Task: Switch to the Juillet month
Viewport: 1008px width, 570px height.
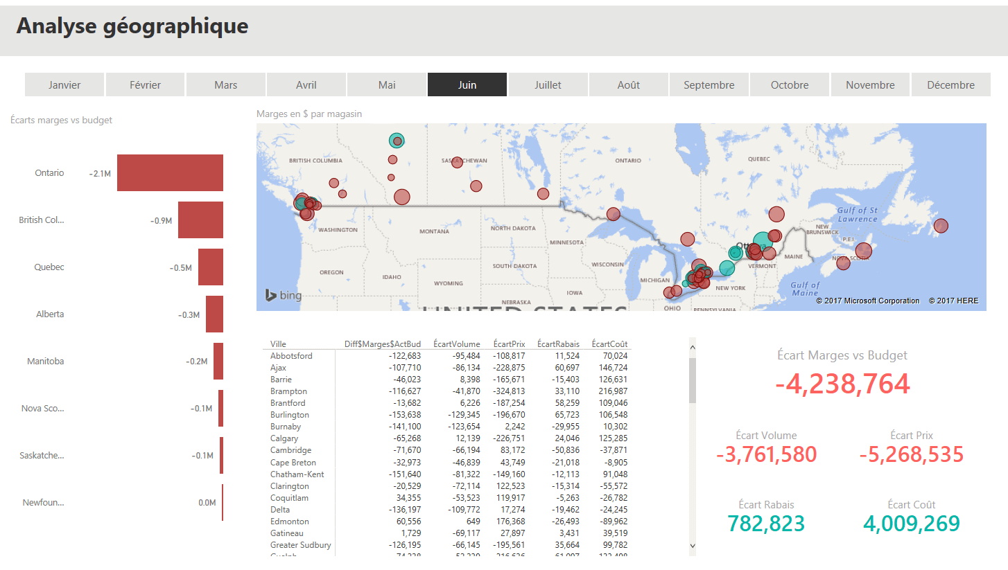Action: click(x=548, y=85)
